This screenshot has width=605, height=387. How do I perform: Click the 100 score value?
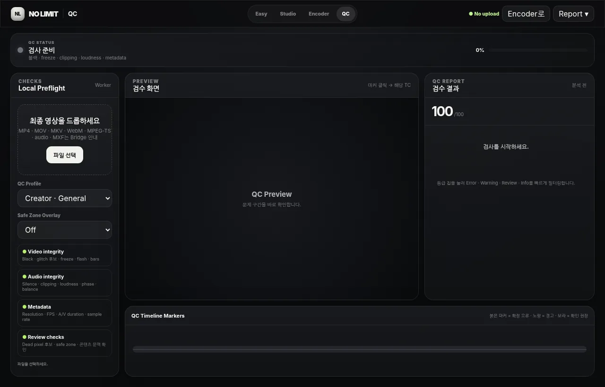coord(442,111)
